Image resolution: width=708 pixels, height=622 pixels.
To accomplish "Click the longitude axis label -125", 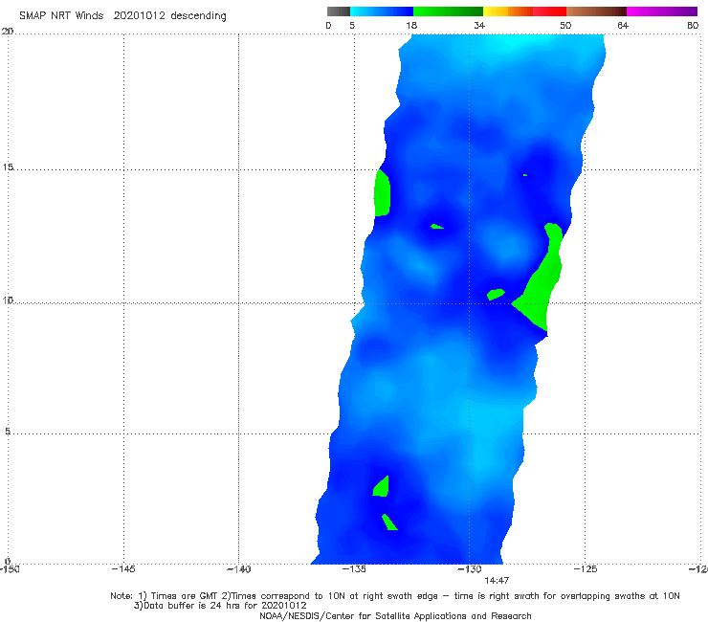I will (x=586, y=569).
